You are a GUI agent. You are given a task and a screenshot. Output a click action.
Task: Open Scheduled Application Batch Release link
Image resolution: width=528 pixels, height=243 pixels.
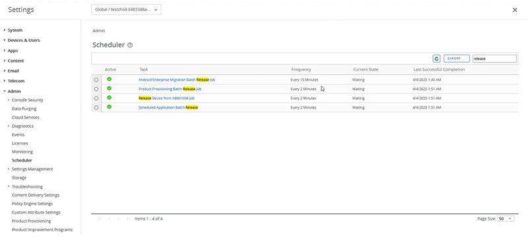tap(168, 107)
